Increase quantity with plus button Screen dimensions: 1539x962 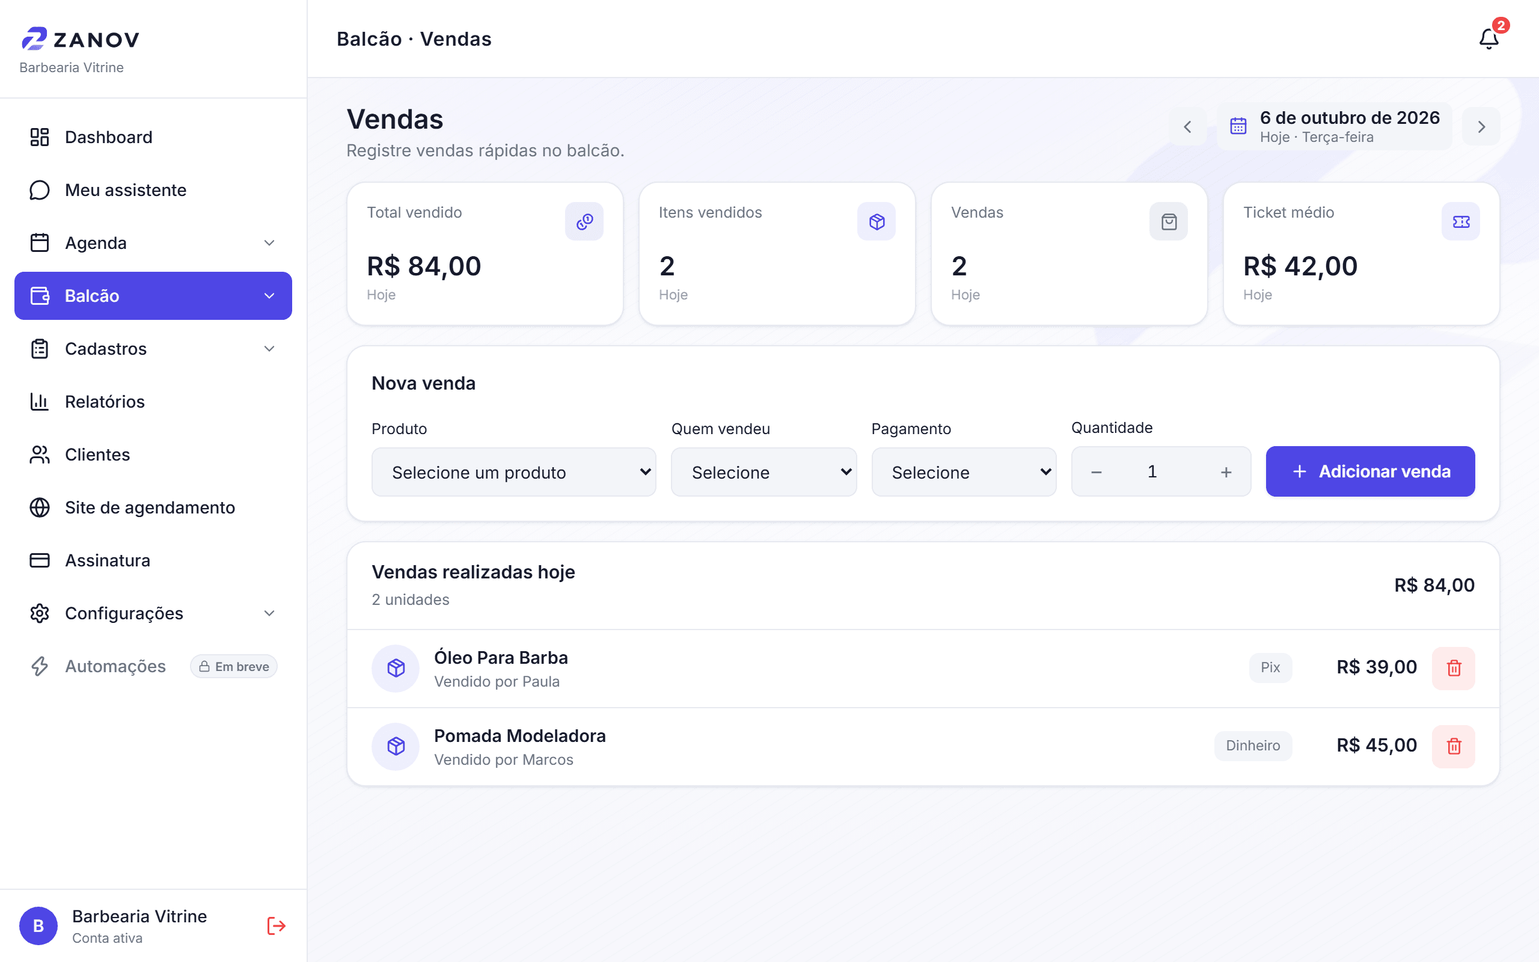point(1226,472)
